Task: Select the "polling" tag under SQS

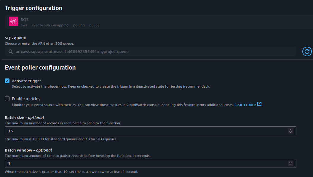Action: click(x=79, y=25)
